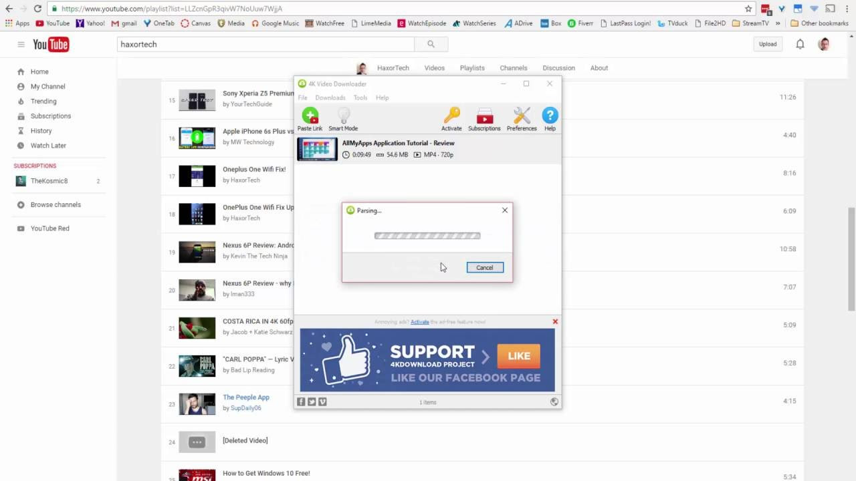856x481 pixels.
Task: Open the gmail bookmark
Action: pyautogui.click(x=124, y=23)
